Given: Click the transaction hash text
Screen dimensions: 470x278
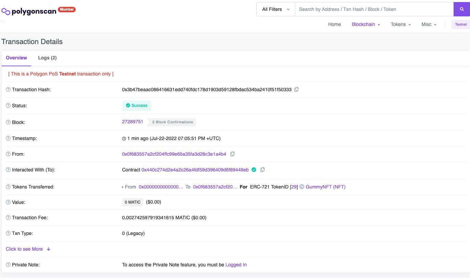Looking at the screenshot, I should coord(207,89).
